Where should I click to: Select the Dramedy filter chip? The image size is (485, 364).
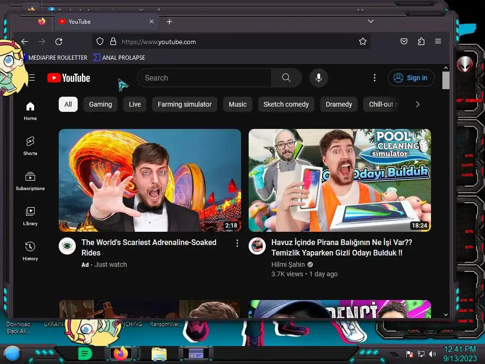tap(339, 104)
